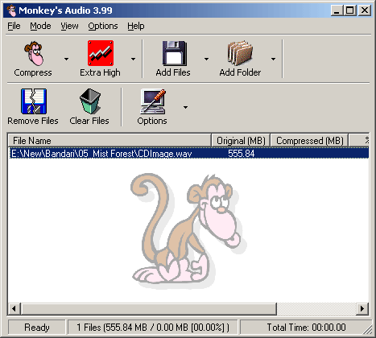Close the Monkey's Audio window
The height and width of the screenshot is (338, 376).
click(x=365, y=10)
